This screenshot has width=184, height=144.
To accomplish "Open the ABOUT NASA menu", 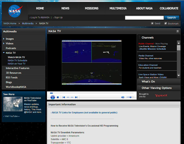I will click(144, 8).
